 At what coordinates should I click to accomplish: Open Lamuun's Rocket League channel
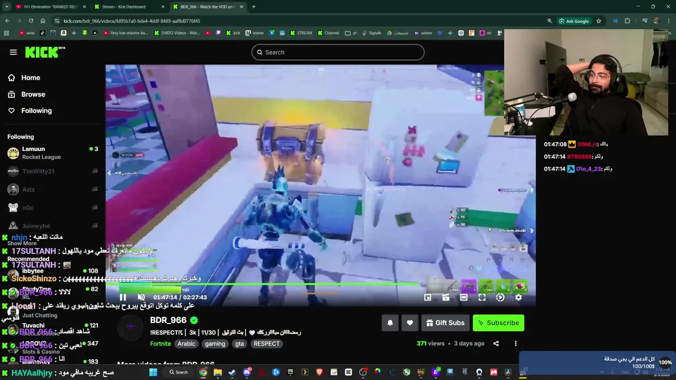[x=53, y=153]
